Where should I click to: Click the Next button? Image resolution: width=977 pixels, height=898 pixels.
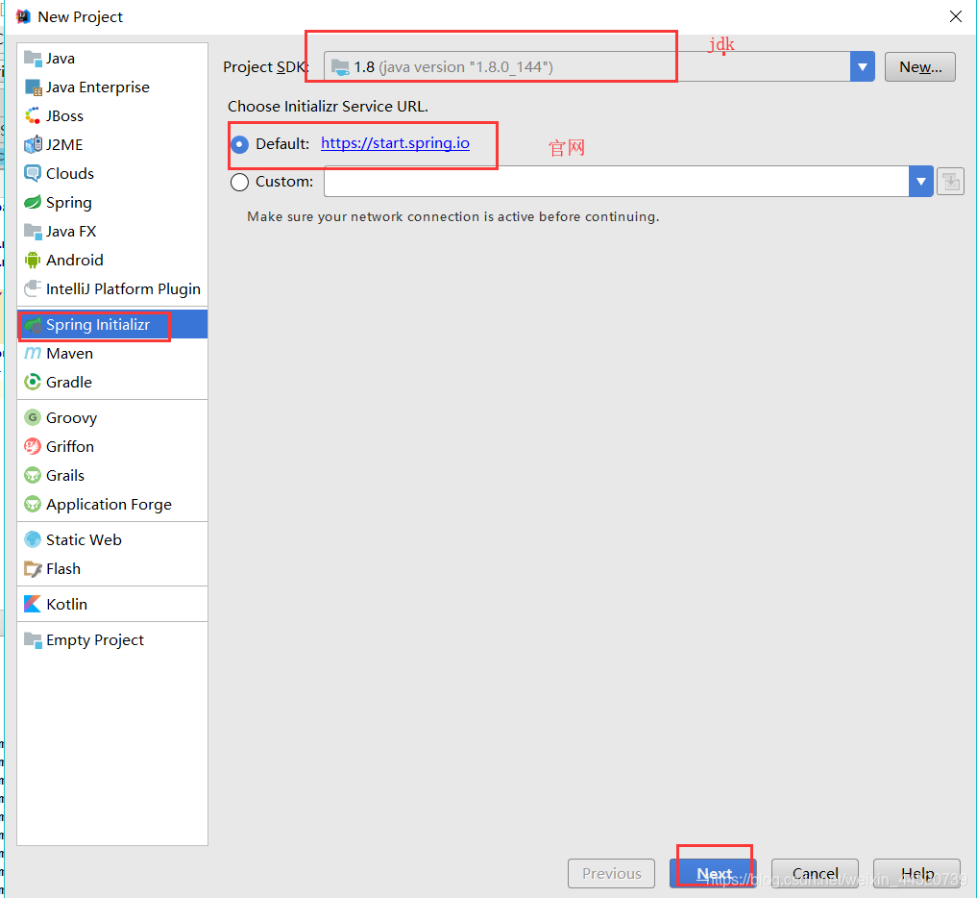[714, 873]
